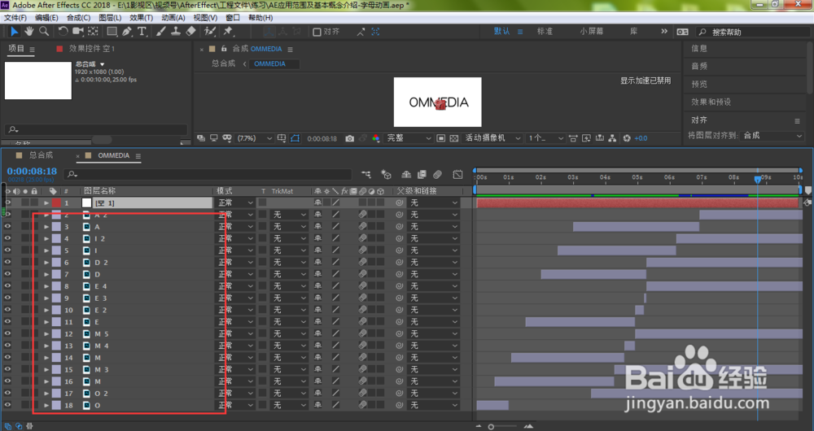Switch to the 效果控件 空1 tab

[92, 49]
